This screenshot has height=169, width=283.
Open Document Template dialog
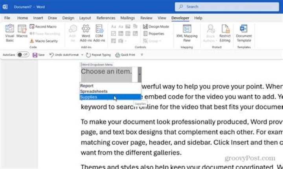coord(244,33)
